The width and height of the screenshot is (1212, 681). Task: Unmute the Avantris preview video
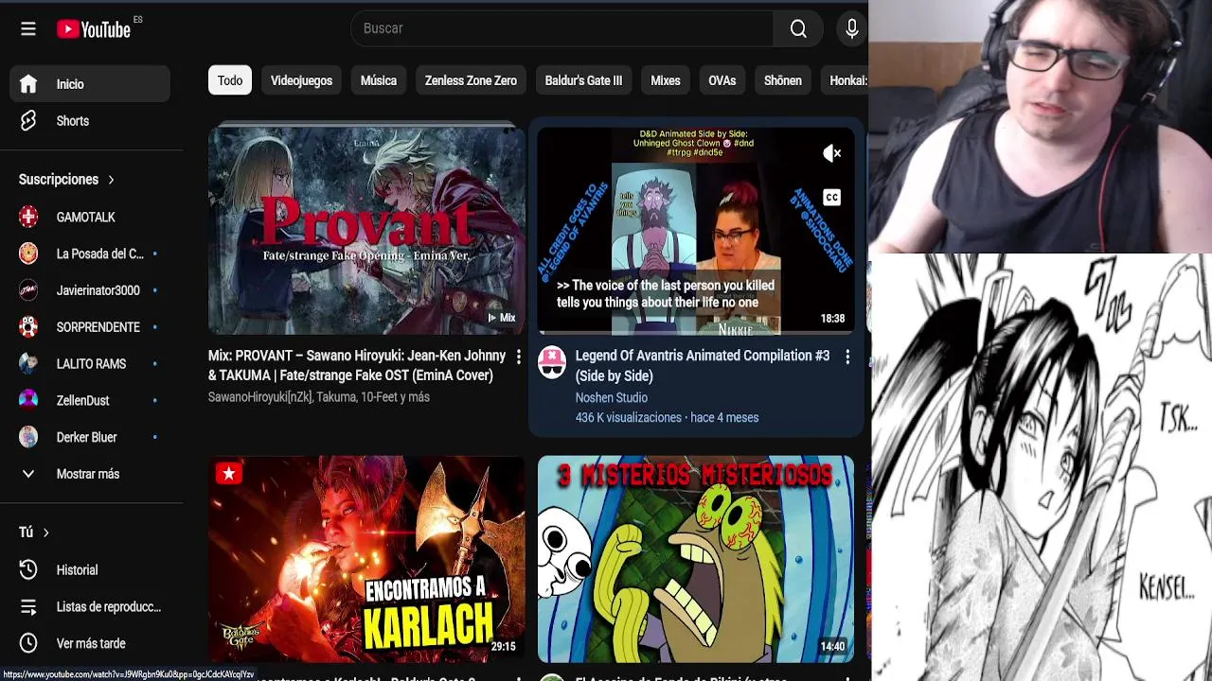(x=831, y=153)
